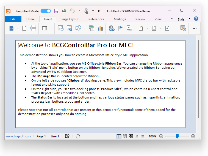The height and width of the screenshot is (156, 208).
Task: Click the Date and Time icon
Action: point(183,28)
